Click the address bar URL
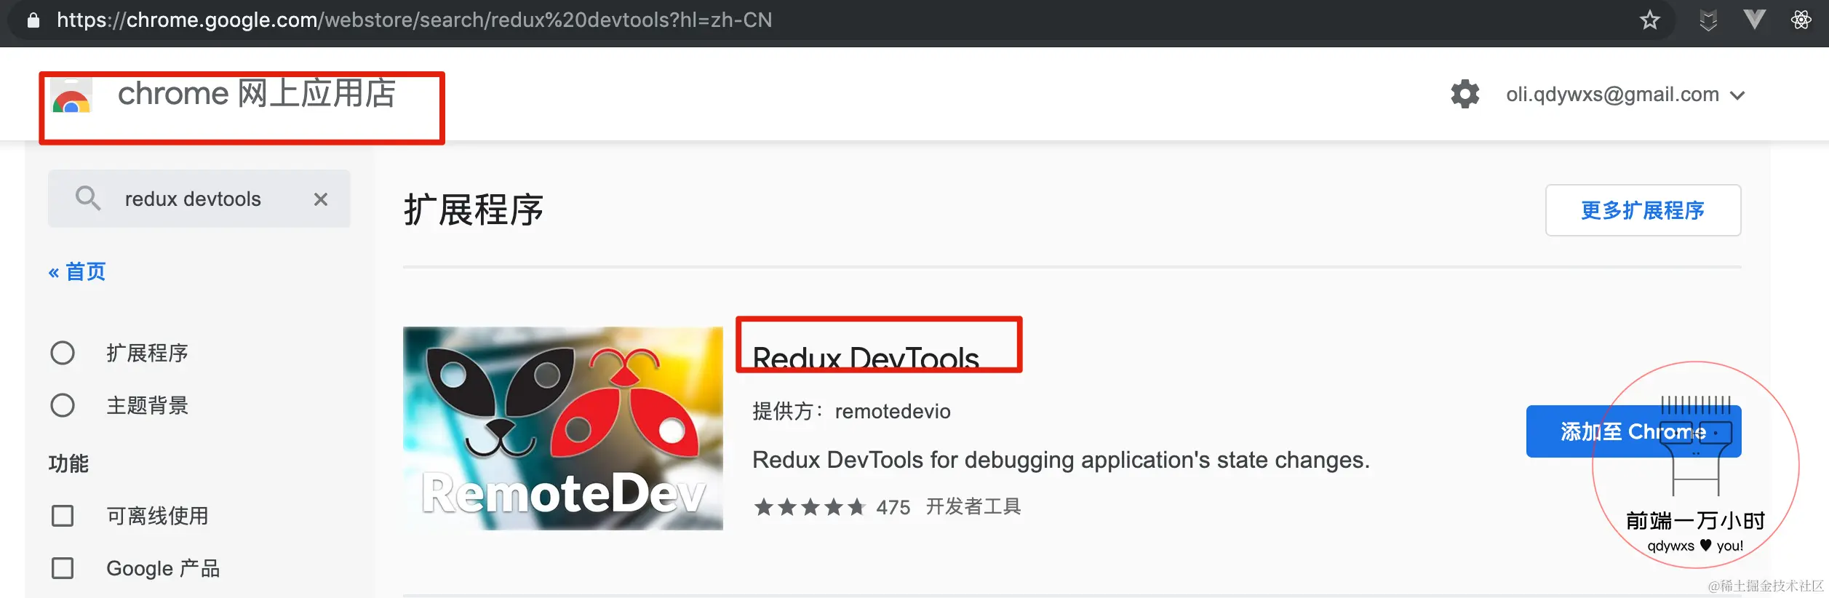The width and height of the screenshot is (1829, 598). click(414, 20)
